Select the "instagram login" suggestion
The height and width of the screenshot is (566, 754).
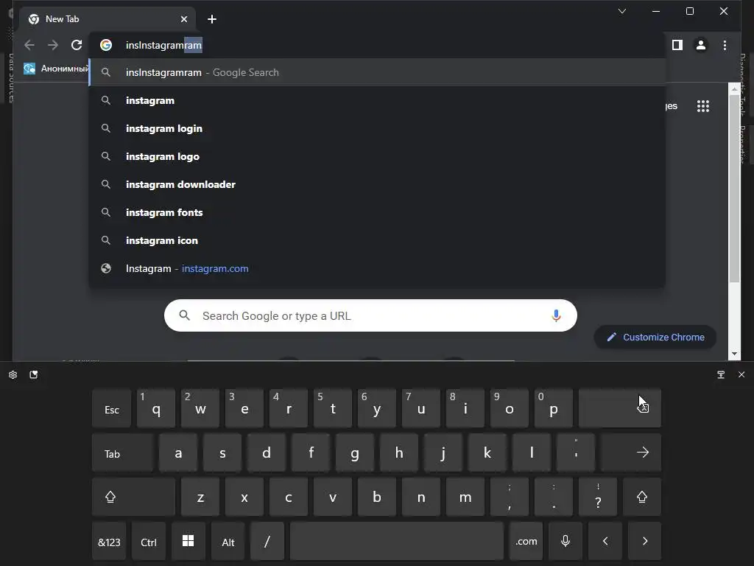point(378,128)
